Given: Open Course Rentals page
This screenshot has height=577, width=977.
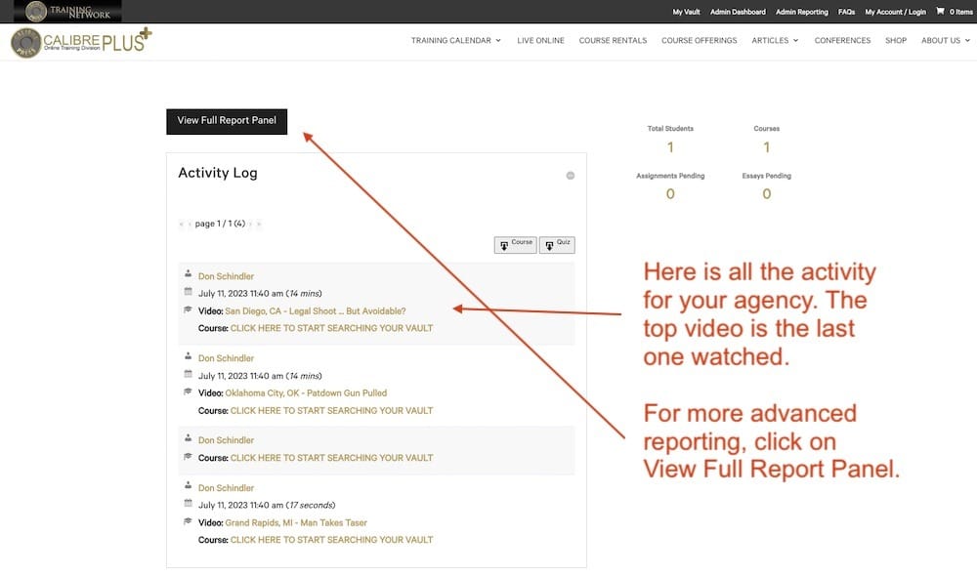Looking at the screenshot, I should (613, 40).
